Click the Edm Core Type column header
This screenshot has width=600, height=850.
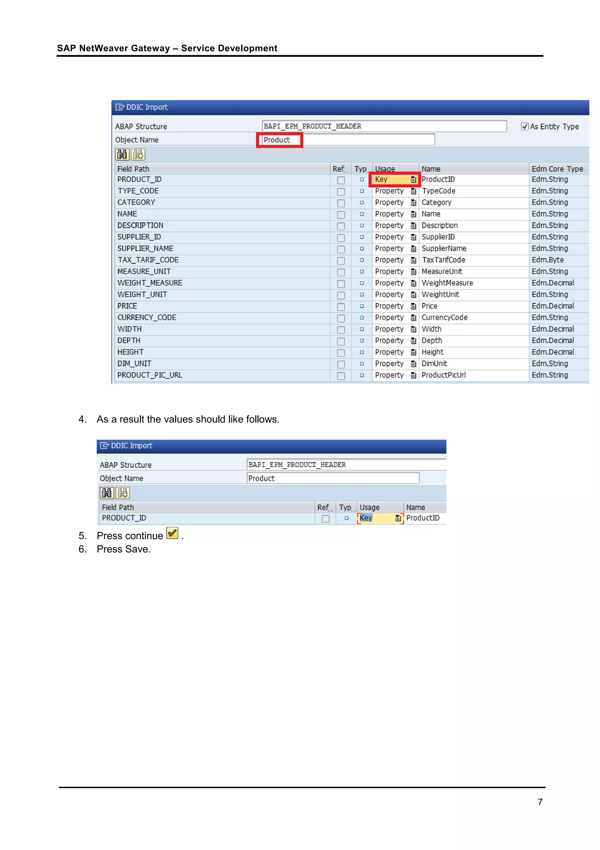559,169
